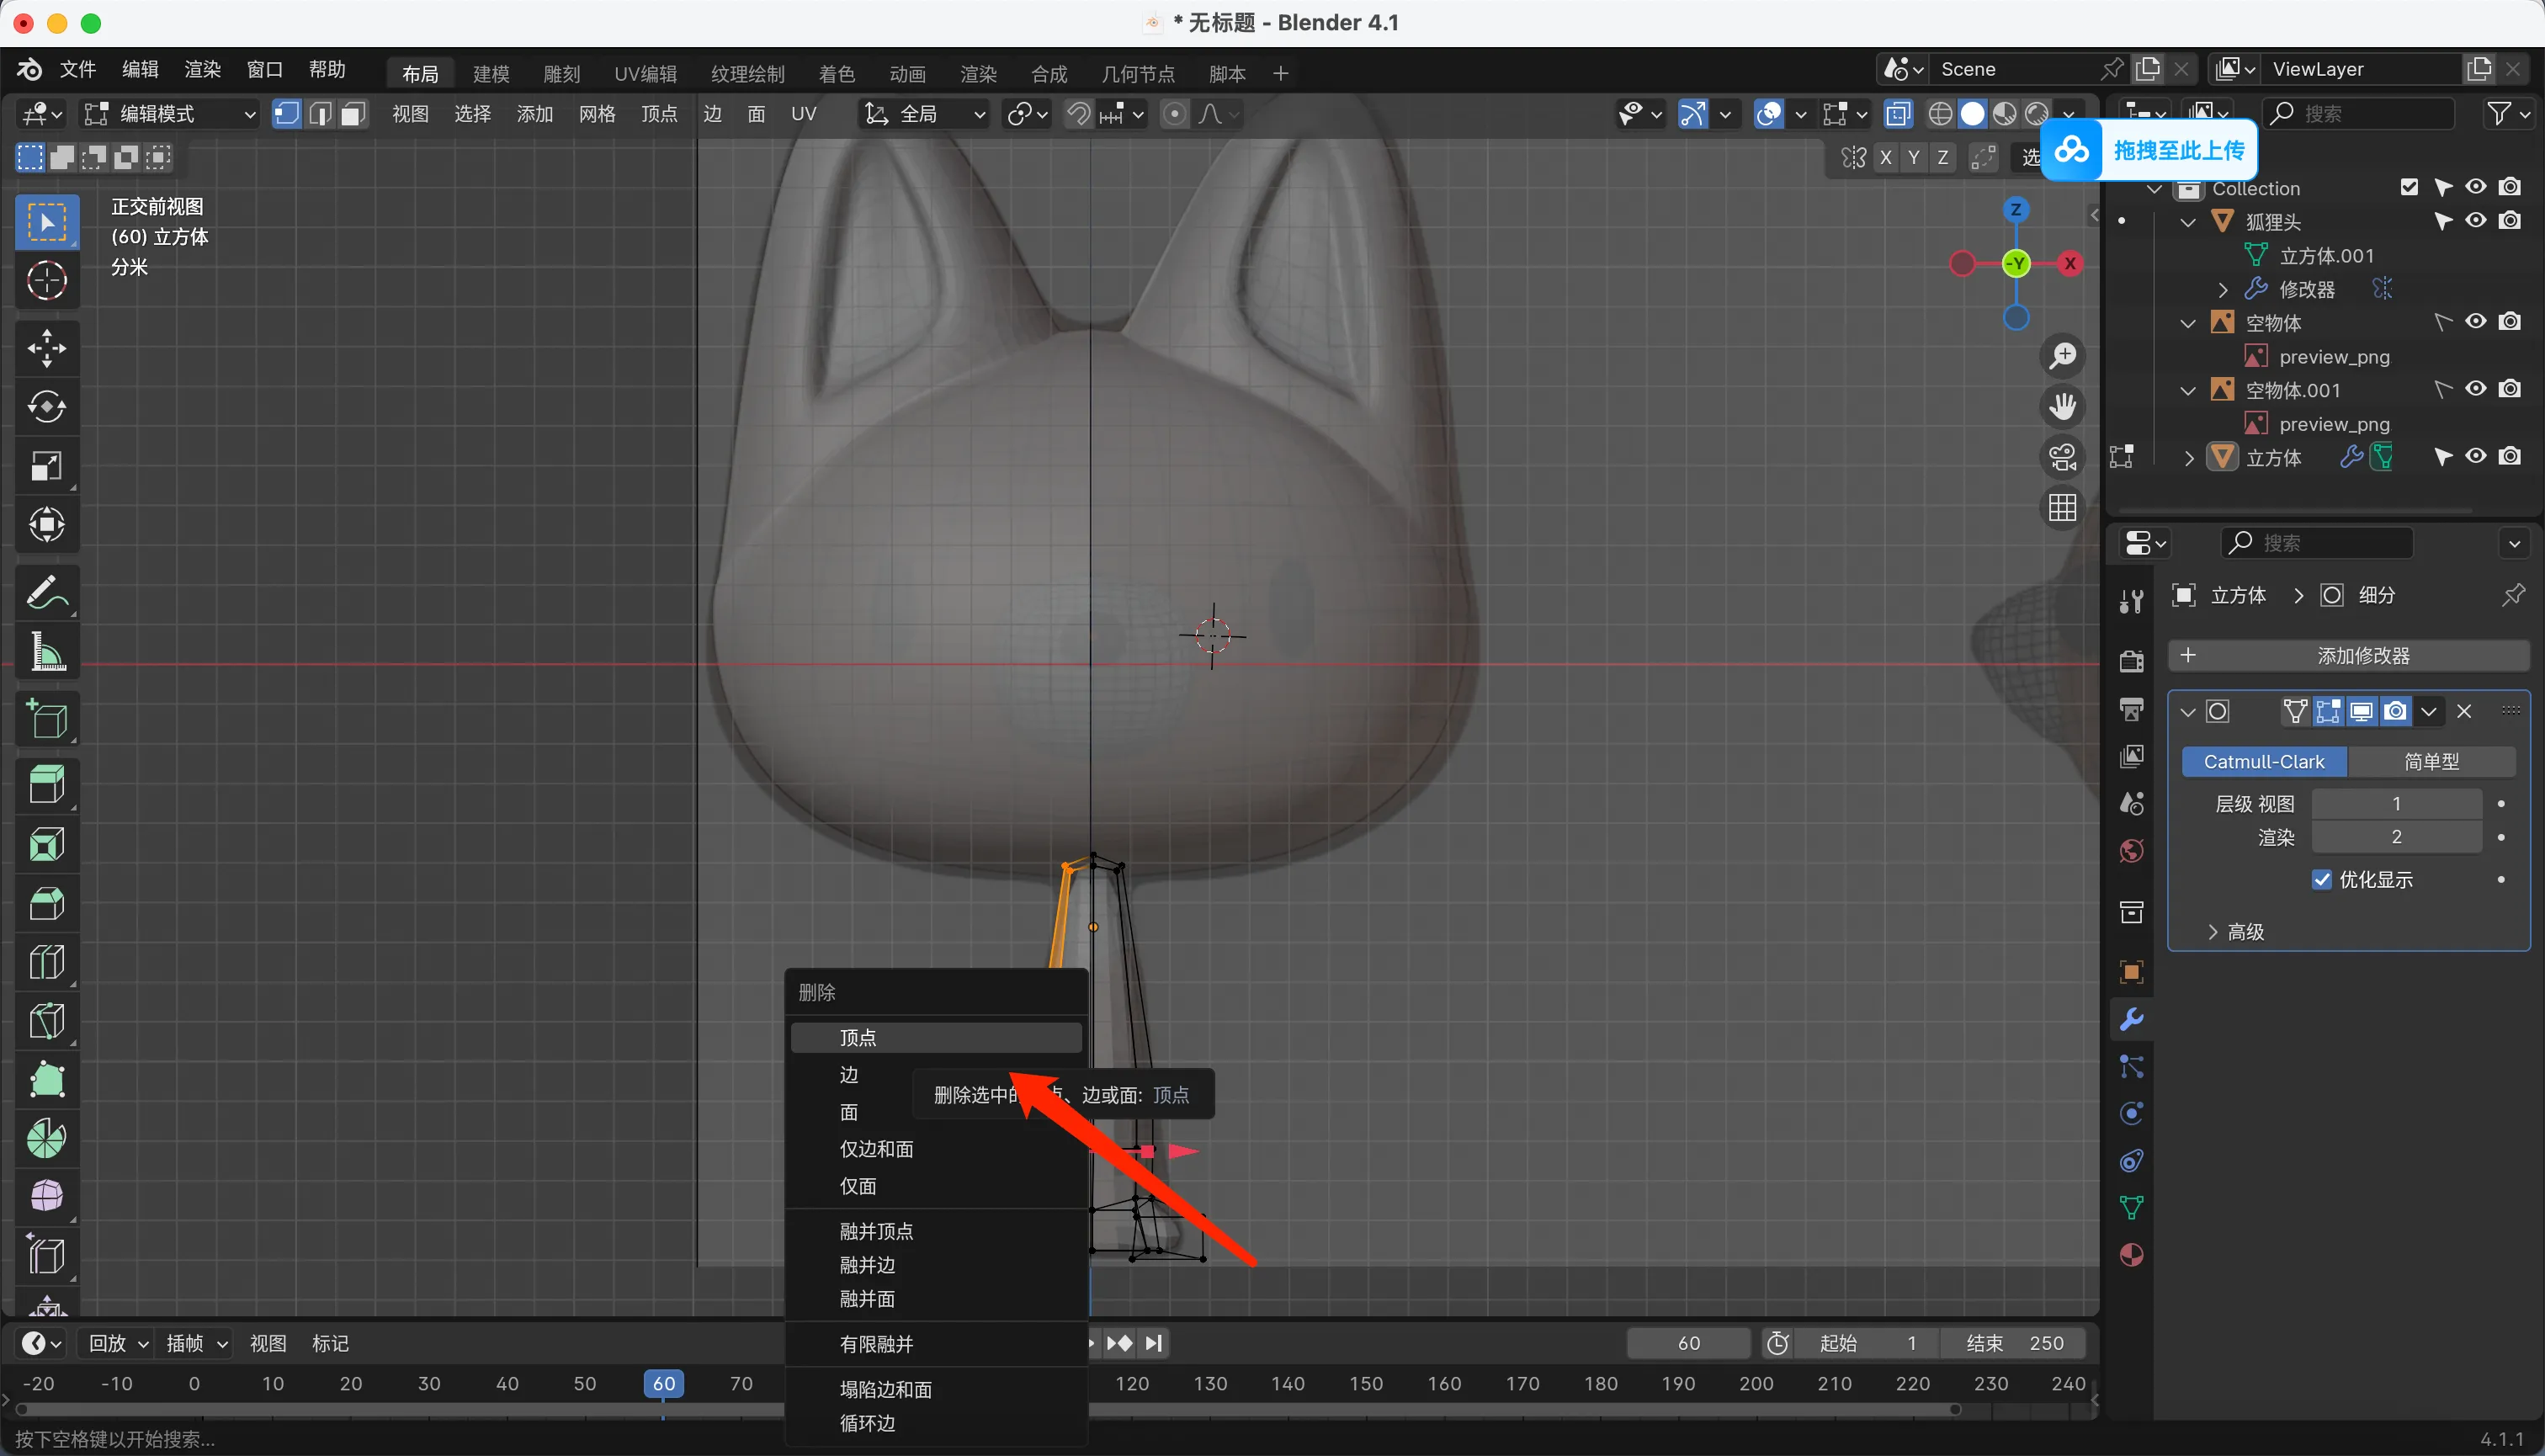This screenshot has width=2545, height=1456.
Task: Open 编辑模式 mode dropdown
Action: point(170,114)
